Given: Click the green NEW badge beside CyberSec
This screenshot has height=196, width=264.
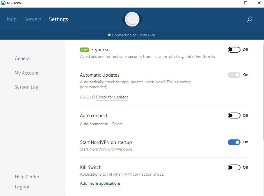Looking at the screenshot, I should tap(85, 50).
